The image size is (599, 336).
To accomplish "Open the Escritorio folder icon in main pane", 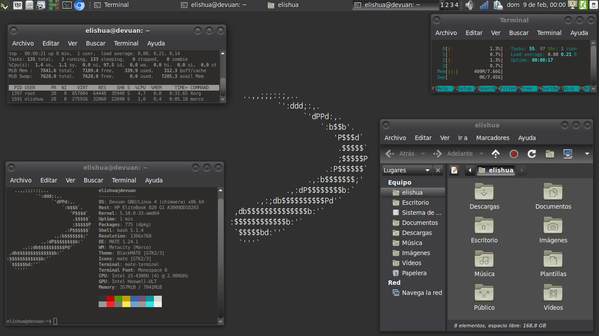I will pyautogui.click(x=484, y=225).
